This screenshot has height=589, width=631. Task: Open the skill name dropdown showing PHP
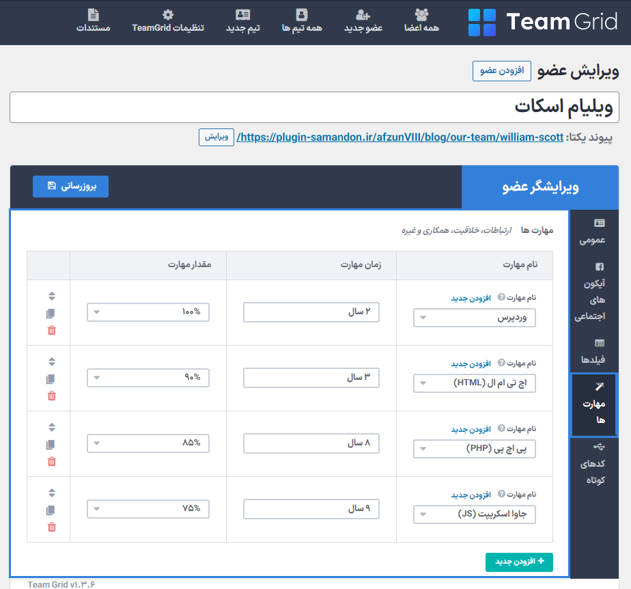pyautogui.click(x=475, y=449)
